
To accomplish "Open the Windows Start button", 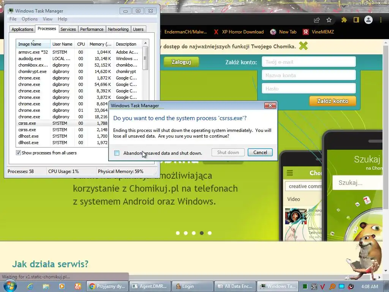I will [9, 286].
